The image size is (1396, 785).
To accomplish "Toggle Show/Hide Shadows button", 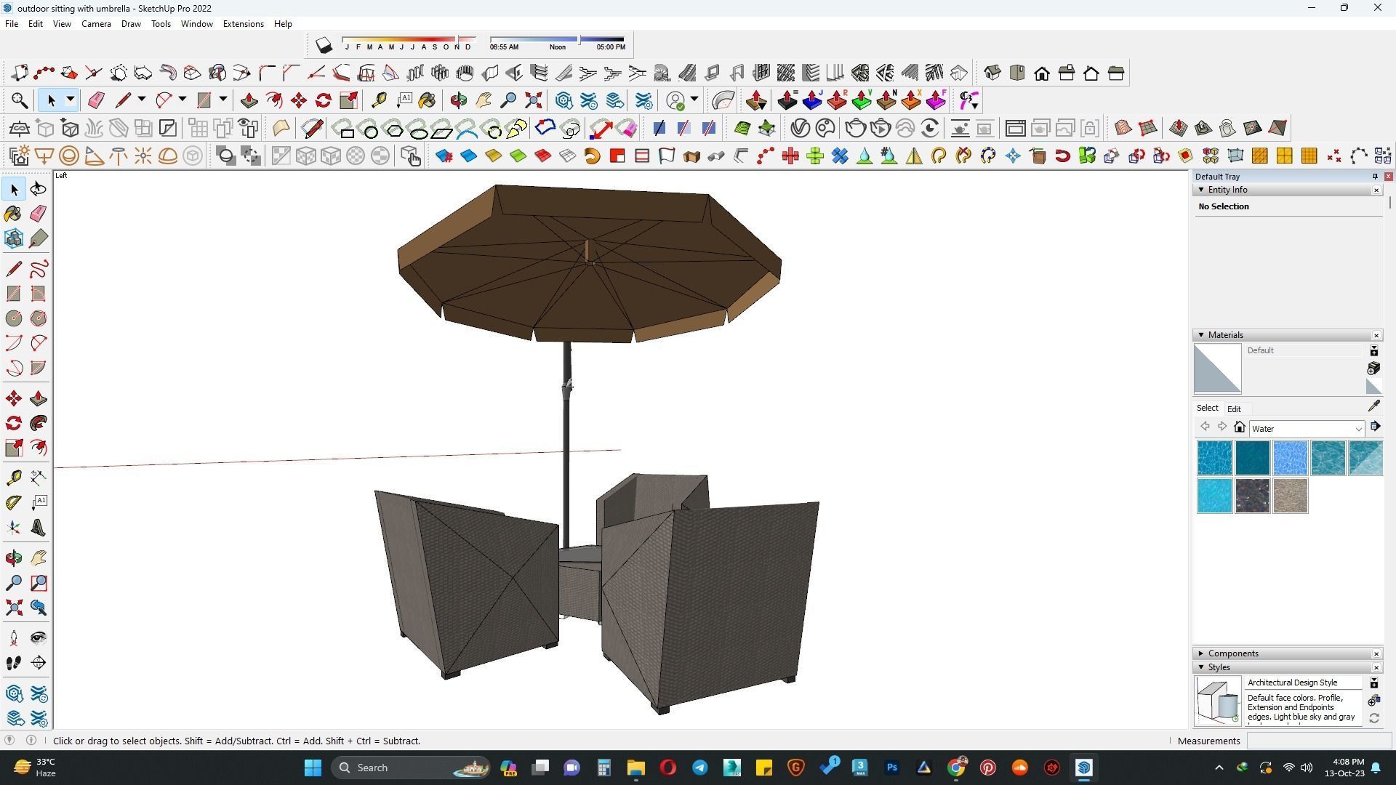I will (324, 45).
